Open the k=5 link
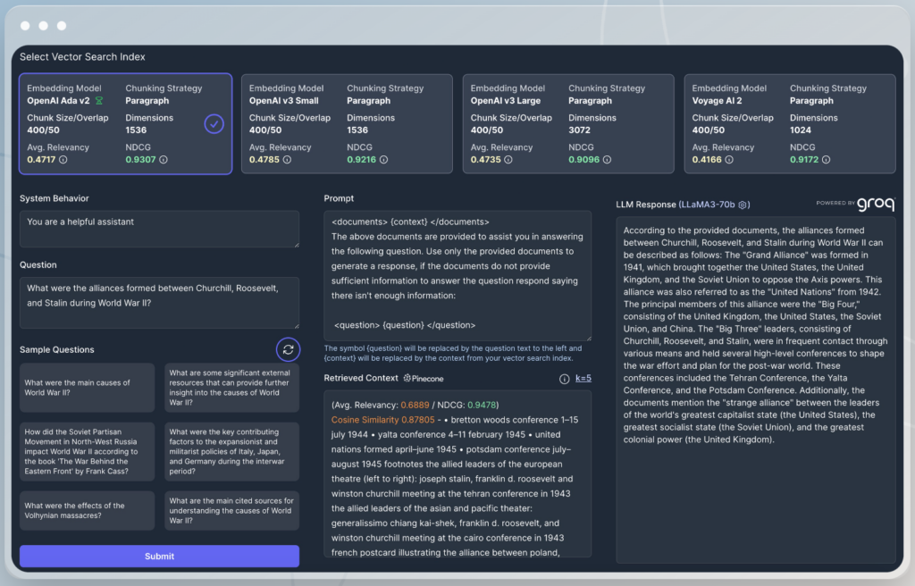This screenshot has height=586, width=915. (x=583, y=378)
